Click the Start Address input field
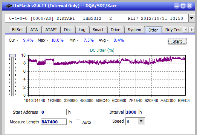The image size is (197, 135). [x=53, y=112]
